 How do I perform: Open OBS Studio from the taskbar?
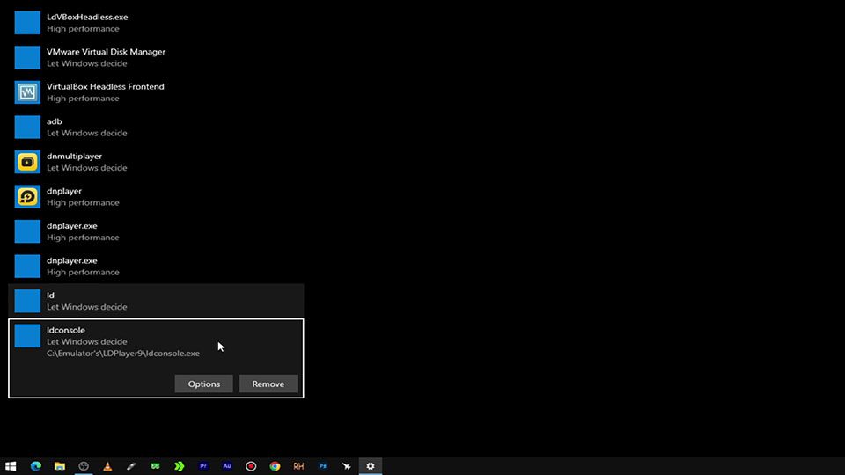(84, 466)
